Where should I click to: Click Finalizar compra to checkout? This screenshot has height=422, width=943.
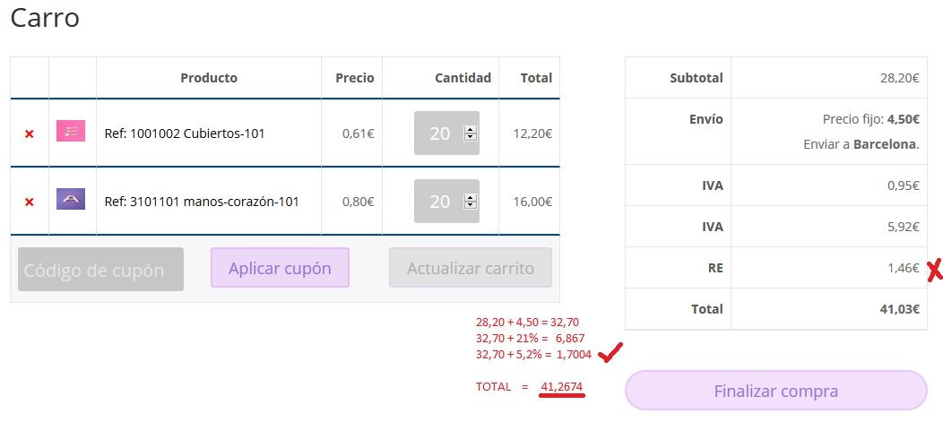[775, 391]
